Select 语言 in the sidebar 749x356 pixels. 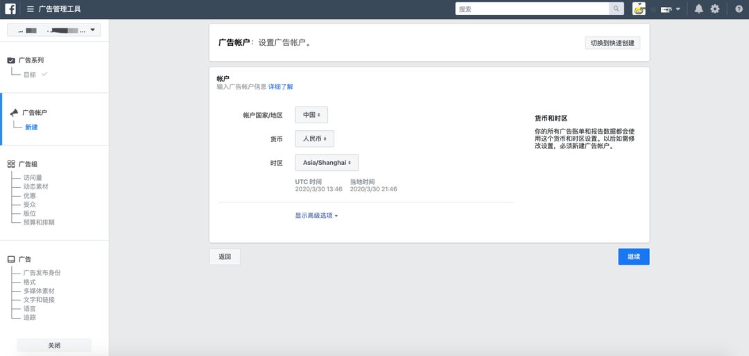pos(30,309)
